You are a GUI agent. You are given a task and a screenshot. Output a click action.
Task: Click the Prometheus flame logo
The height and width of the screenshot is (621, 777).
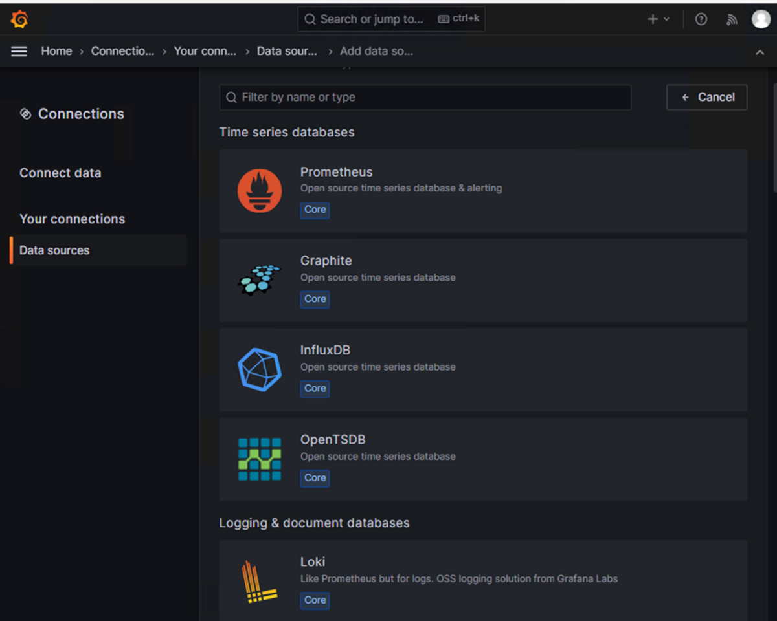tap(260, 191)
